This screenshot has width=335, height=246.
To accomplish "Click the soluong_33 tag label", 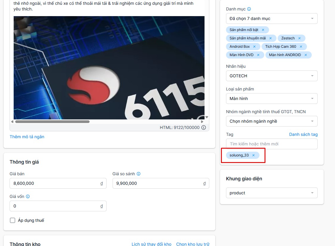I will coord(239,155).
